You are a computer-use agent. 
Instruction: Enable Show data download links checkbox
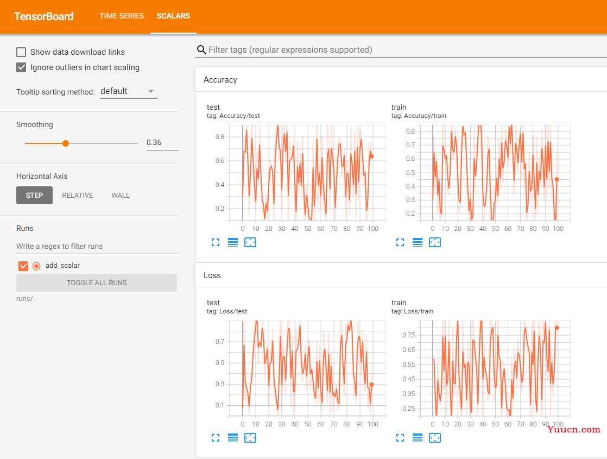21,52
